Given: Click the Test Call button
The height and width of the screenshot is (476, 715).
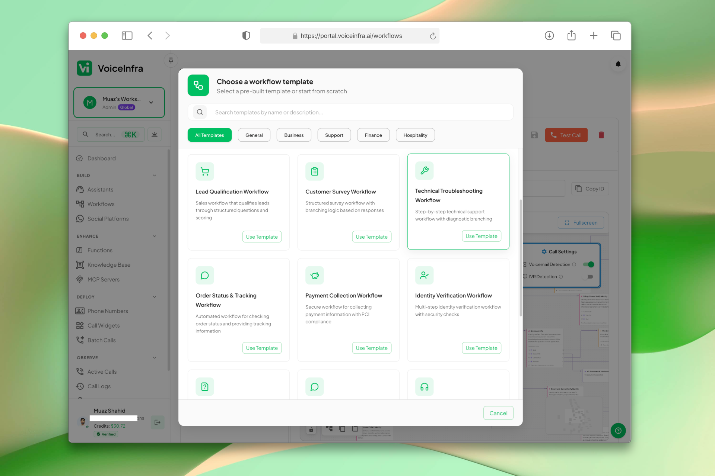Looking at the screenshot, I should pyautogui.click(x=566, y=135).
